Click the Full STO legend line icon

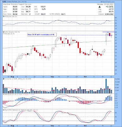coord(3,110)
